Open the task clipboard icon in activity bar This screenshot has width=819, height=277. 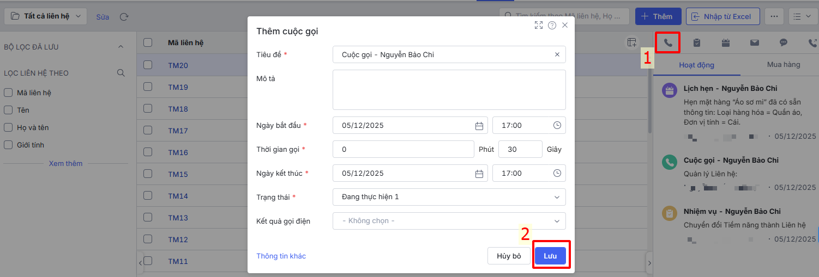(697, 42)
